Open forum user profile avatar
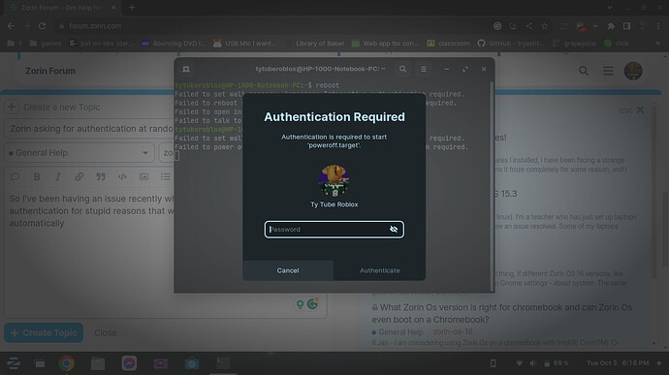669x375 pixels. [x=633, y=71]
